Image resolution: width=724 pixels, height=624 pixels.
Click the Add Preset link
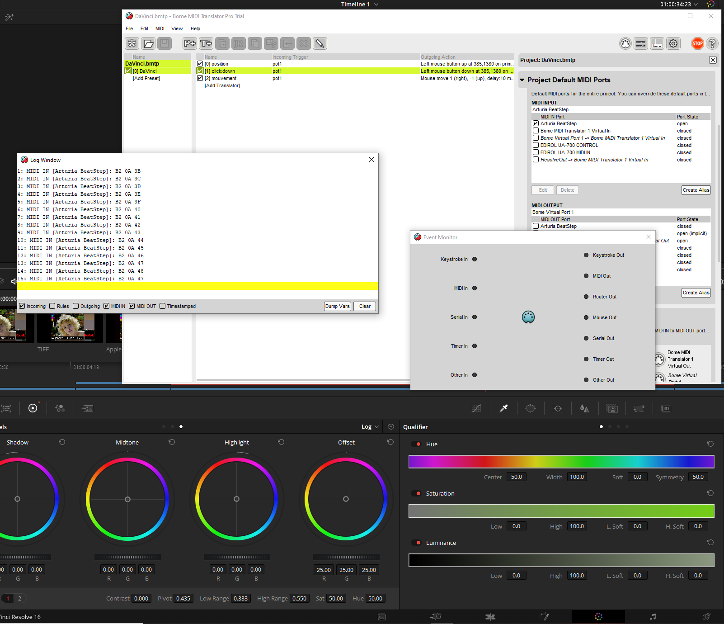click(x=146, y=78)
